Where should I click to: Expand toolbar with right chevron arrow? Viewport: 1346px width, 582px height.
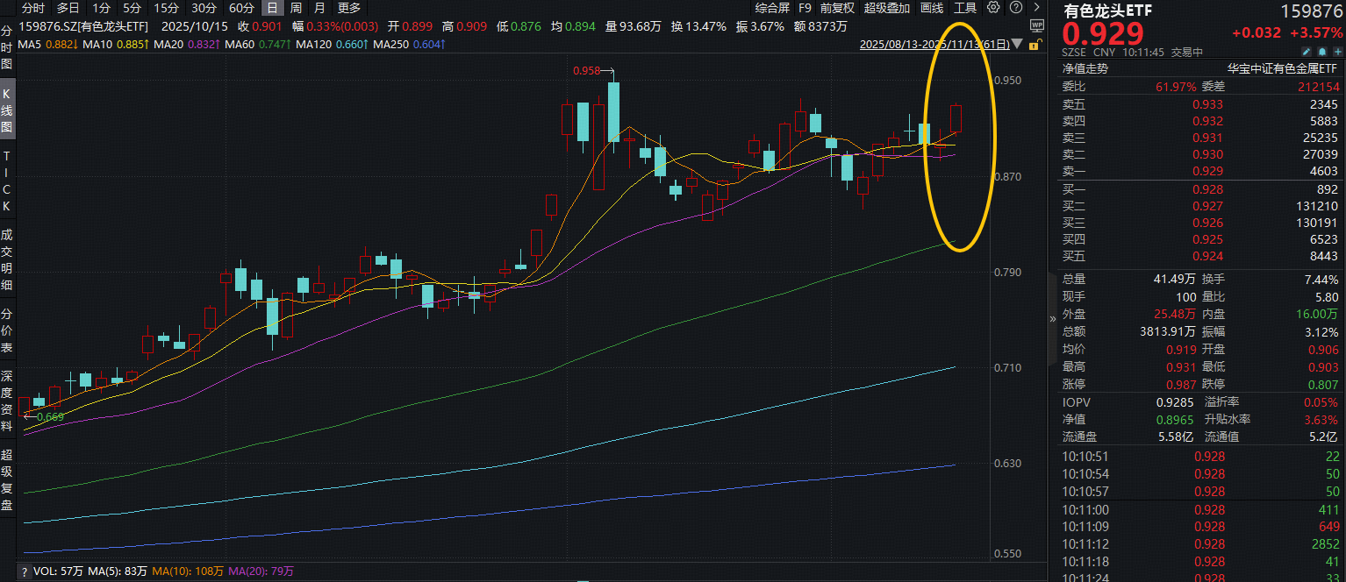(x=1035, y=8)
